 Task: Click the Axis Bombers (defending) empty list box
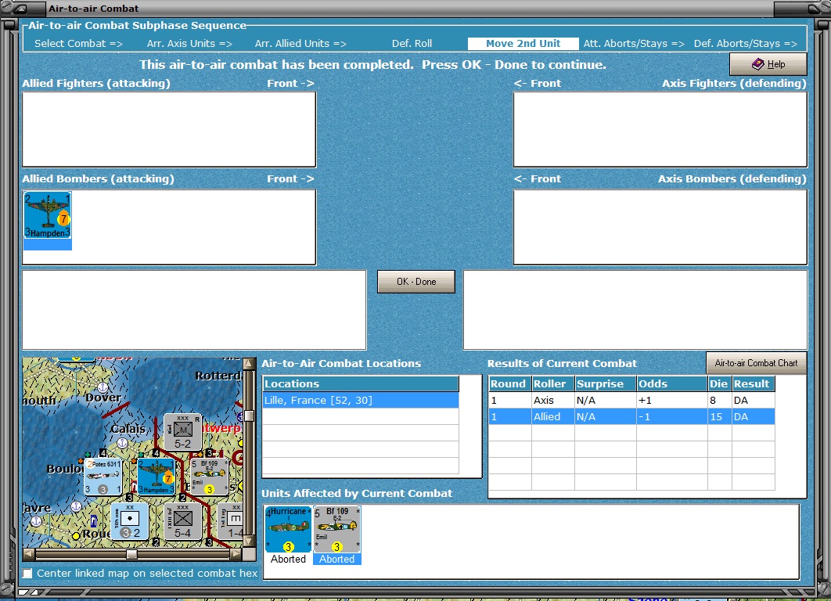click(x=660, y=227)
